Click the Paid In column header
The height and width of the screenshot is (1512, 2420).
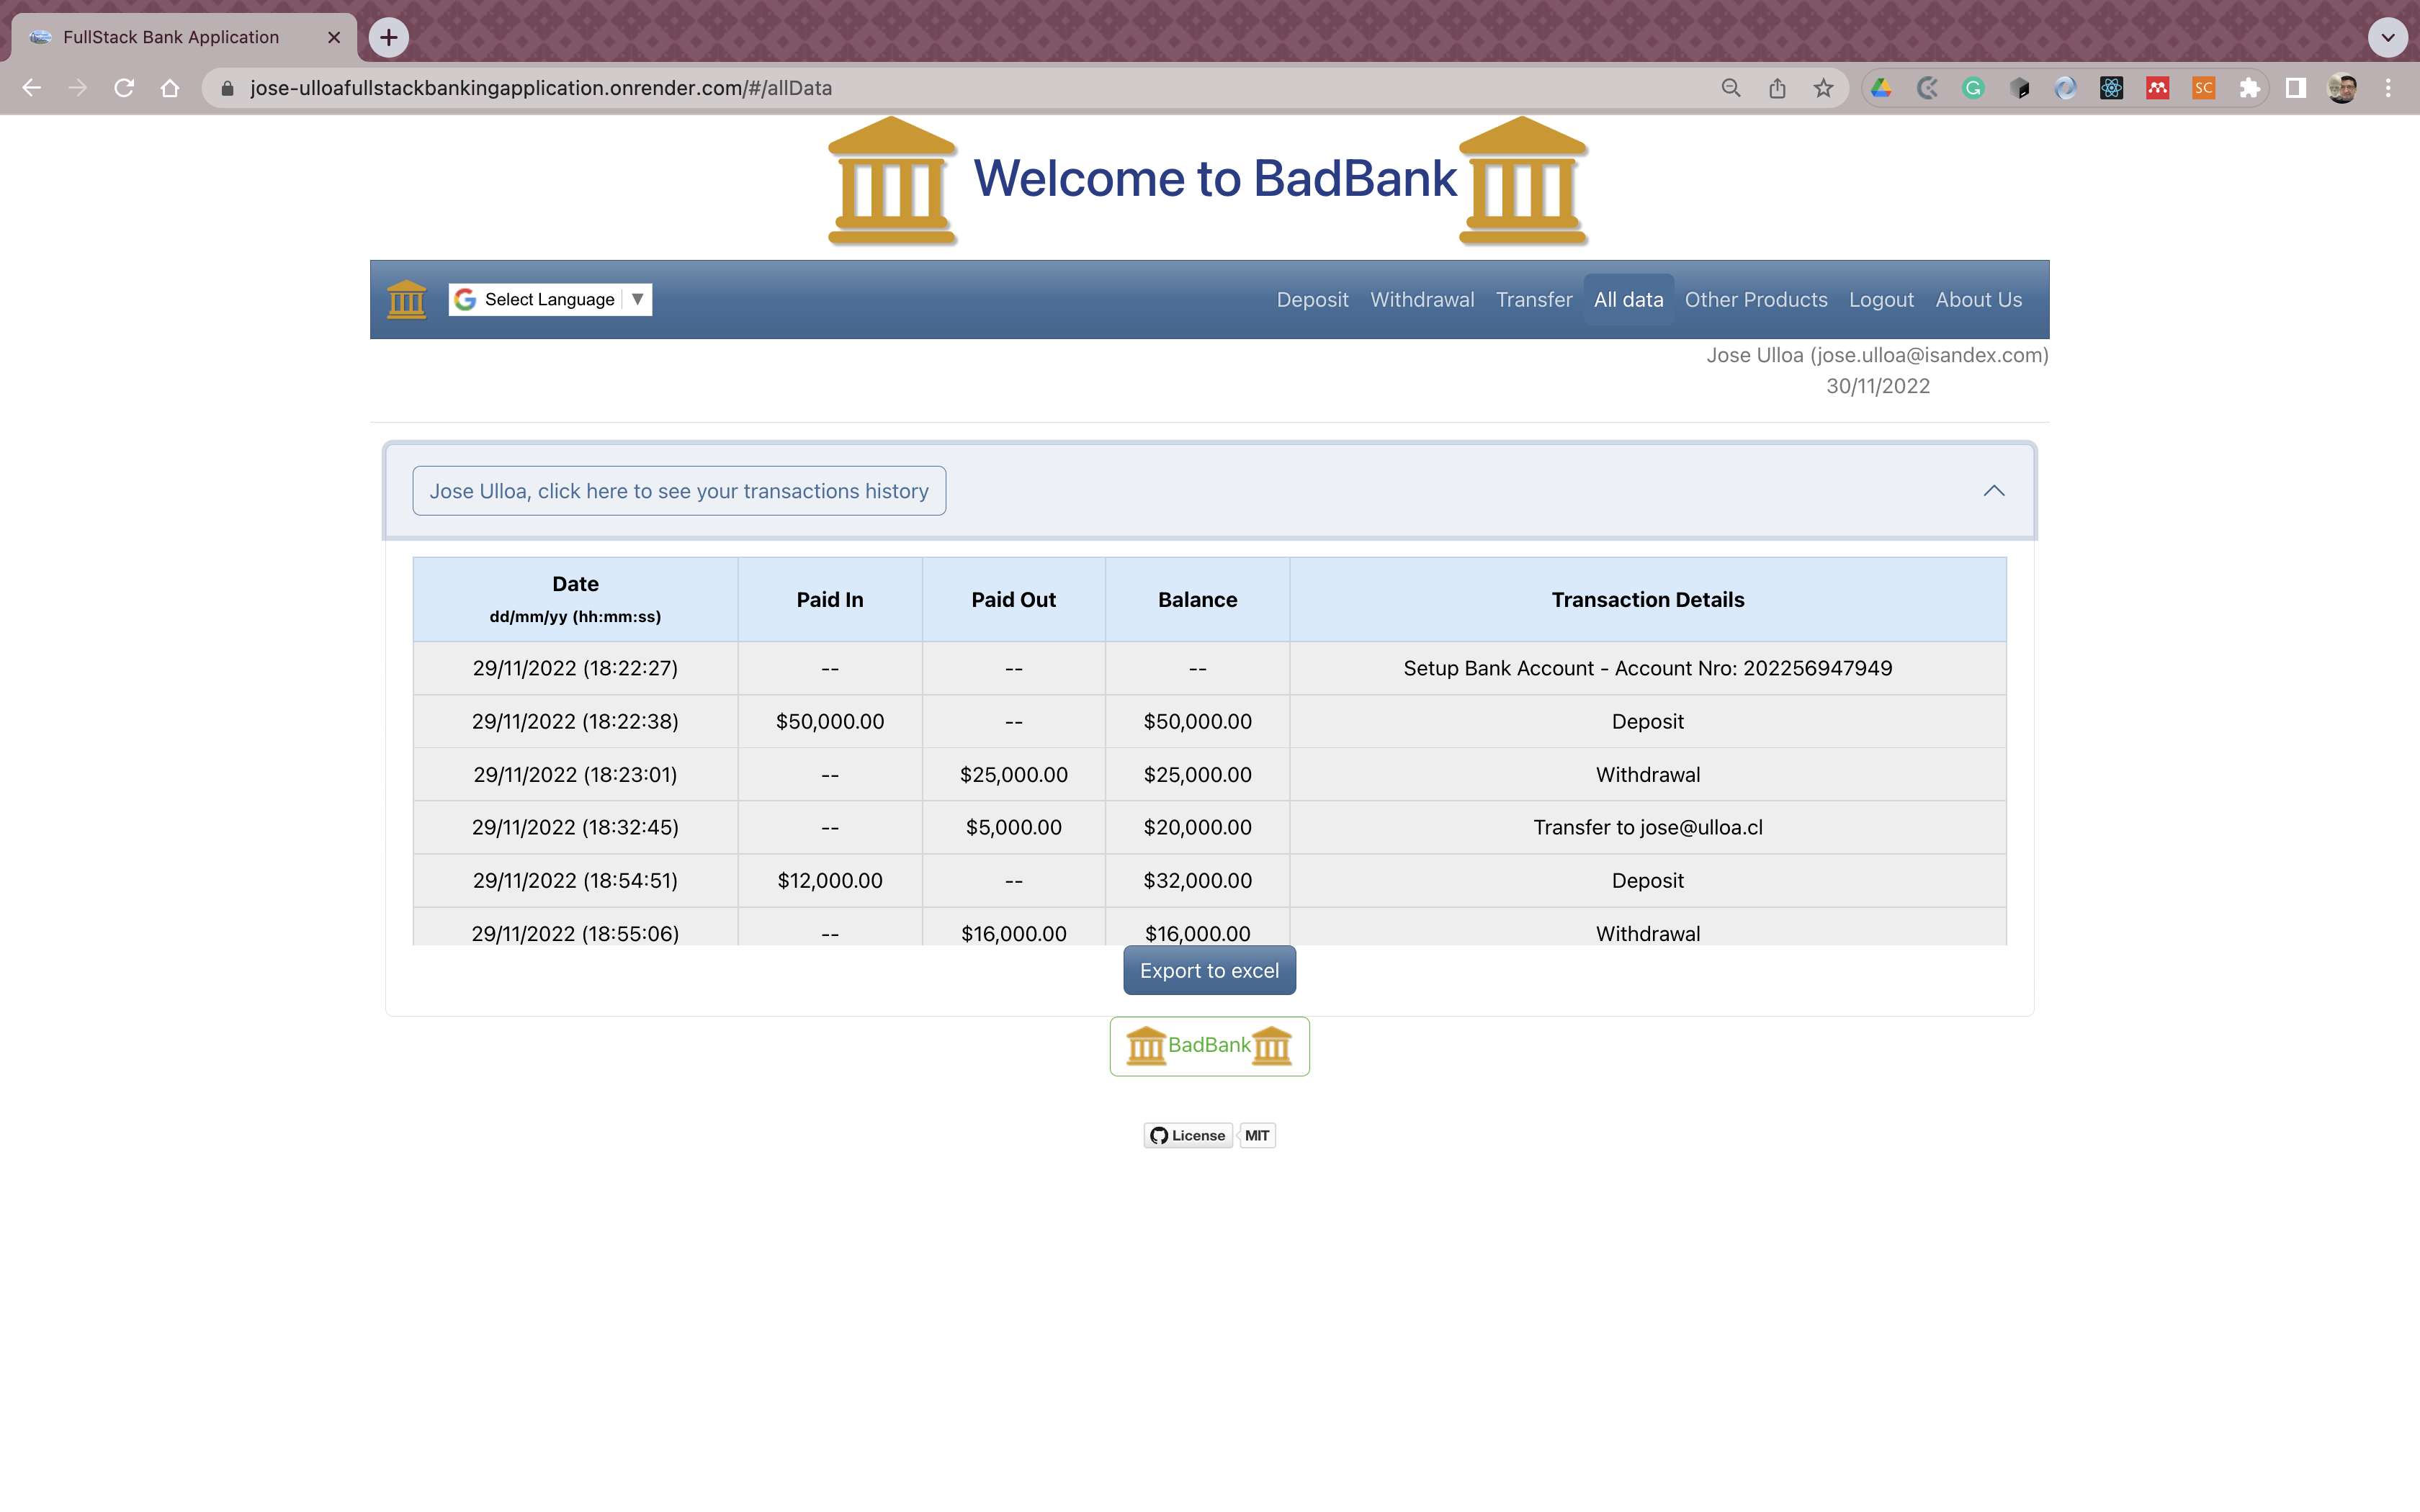pyautogui.click(x=830, y=599)
